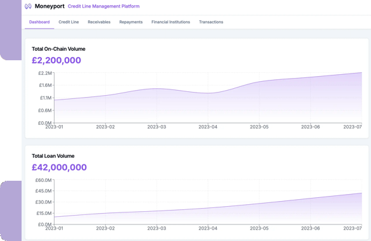Click the £1.6M axis label on on-chain chart

point(45,85)
